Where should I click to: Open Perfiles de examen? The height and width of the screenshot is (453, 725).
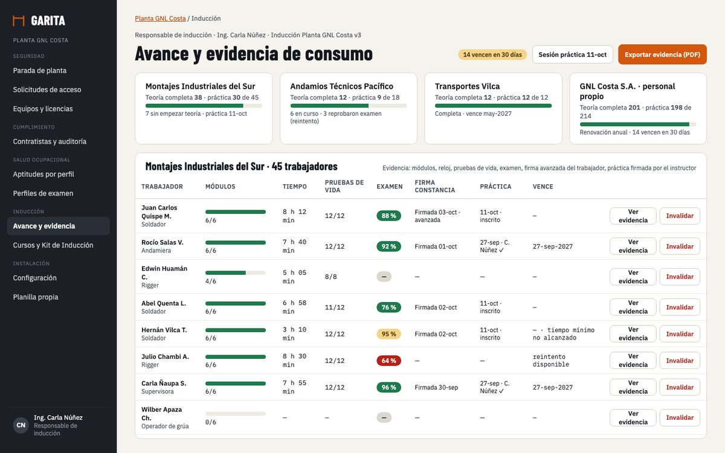(x=58, y=194)
